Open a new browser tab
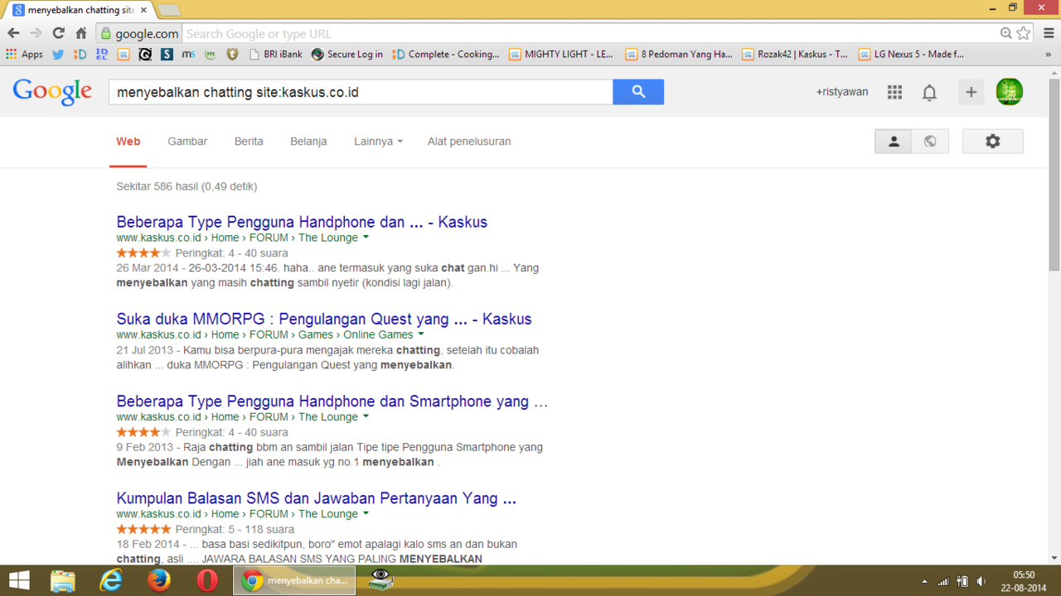The height and width of the screenshot is (596, 1061). [169, 10]
